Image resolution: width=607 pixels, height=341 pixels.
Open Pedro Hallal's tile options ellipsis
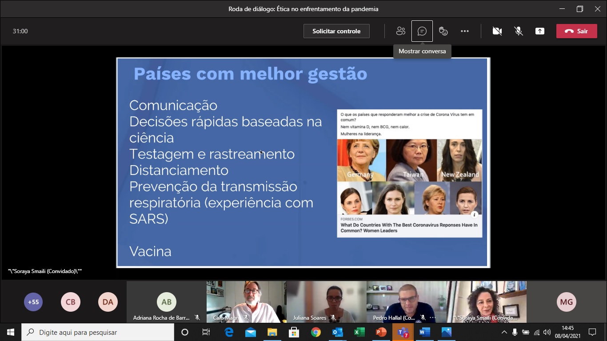[x=432, y=318]
